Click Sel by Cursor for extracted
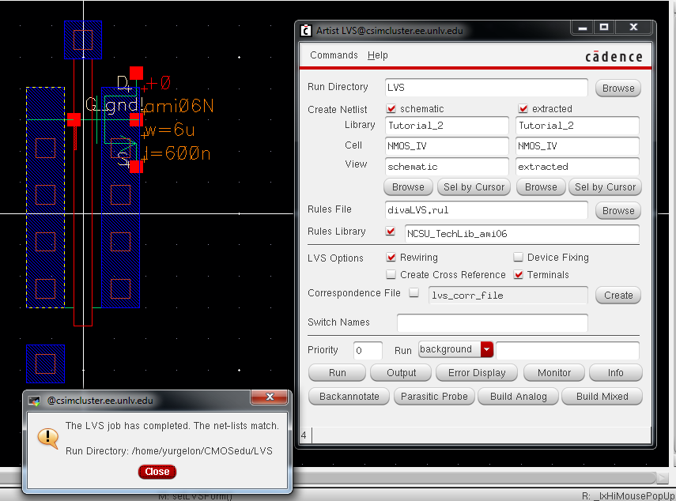 tap(605, 187)
